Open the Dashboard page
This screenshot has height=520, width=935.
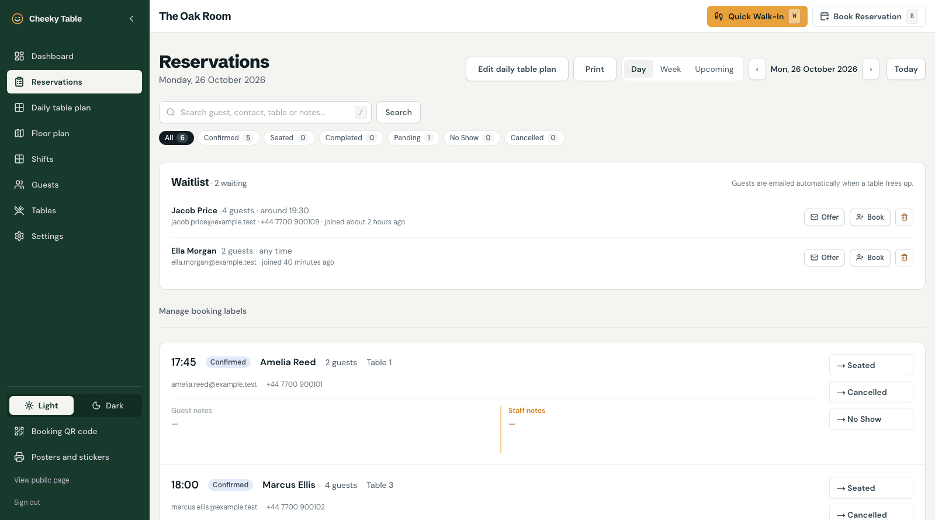[74, 56]
